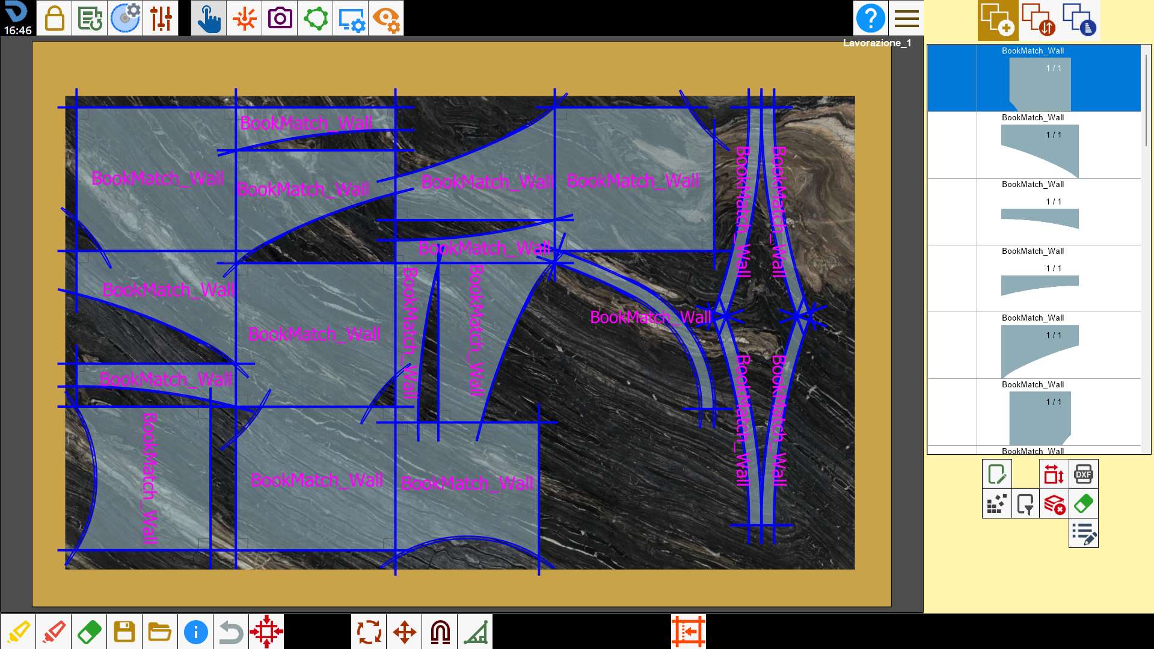Click the undo arrow icon
Image resolution: width=1154 pixels, height=649 pixels.
click(231, 632)
